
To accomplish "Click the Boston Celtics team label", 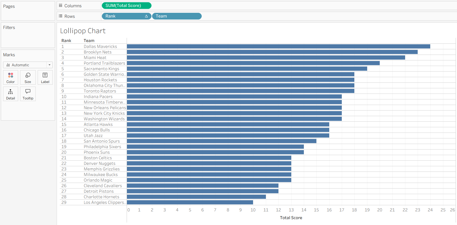I will [x=98, y=158].
